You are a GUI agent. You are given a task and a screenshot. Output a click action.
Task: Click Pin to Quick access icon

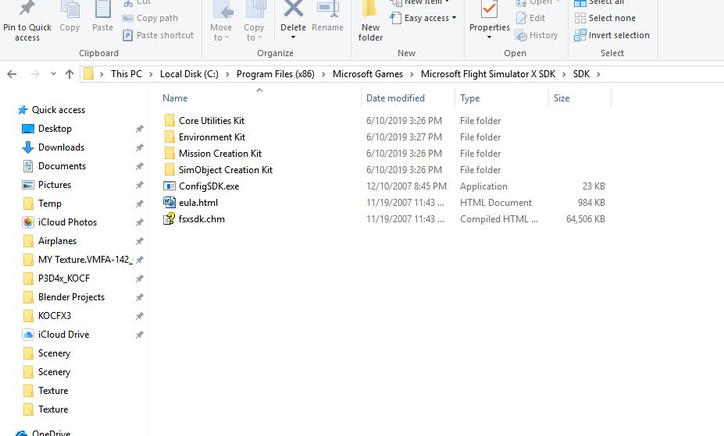click(x=27, y=9)
